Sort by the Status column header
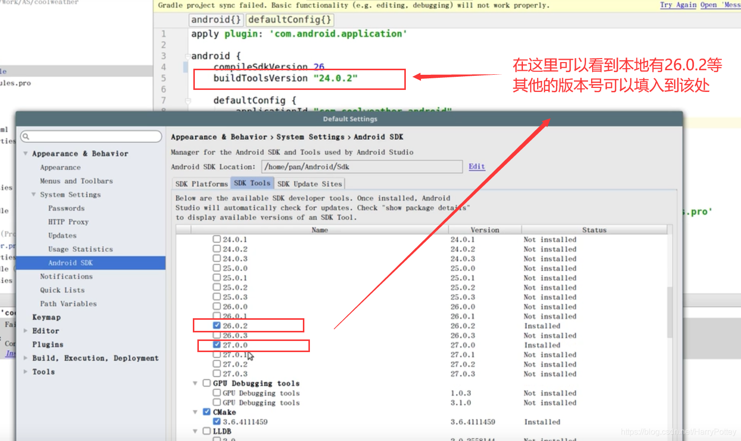741x441 pixels. click(x=594, y=230)
